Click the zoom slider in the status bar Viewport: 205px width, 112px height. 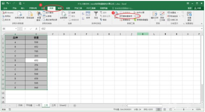point(184,110)
